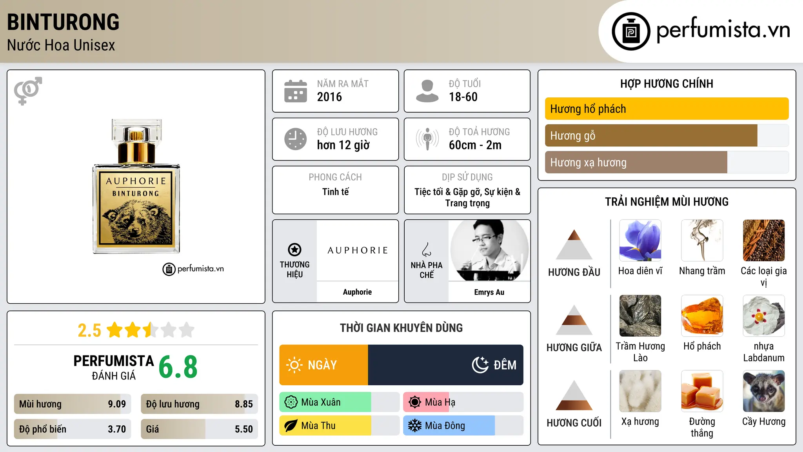Click the Hương gỗ accord bar
803x452 pixels.
tap(667, 135)
